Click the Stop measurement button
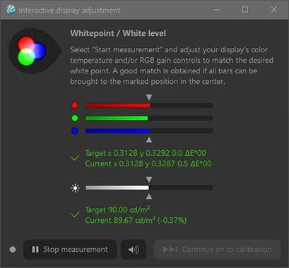This screenshot has height=268, width=289. [70, 250]
